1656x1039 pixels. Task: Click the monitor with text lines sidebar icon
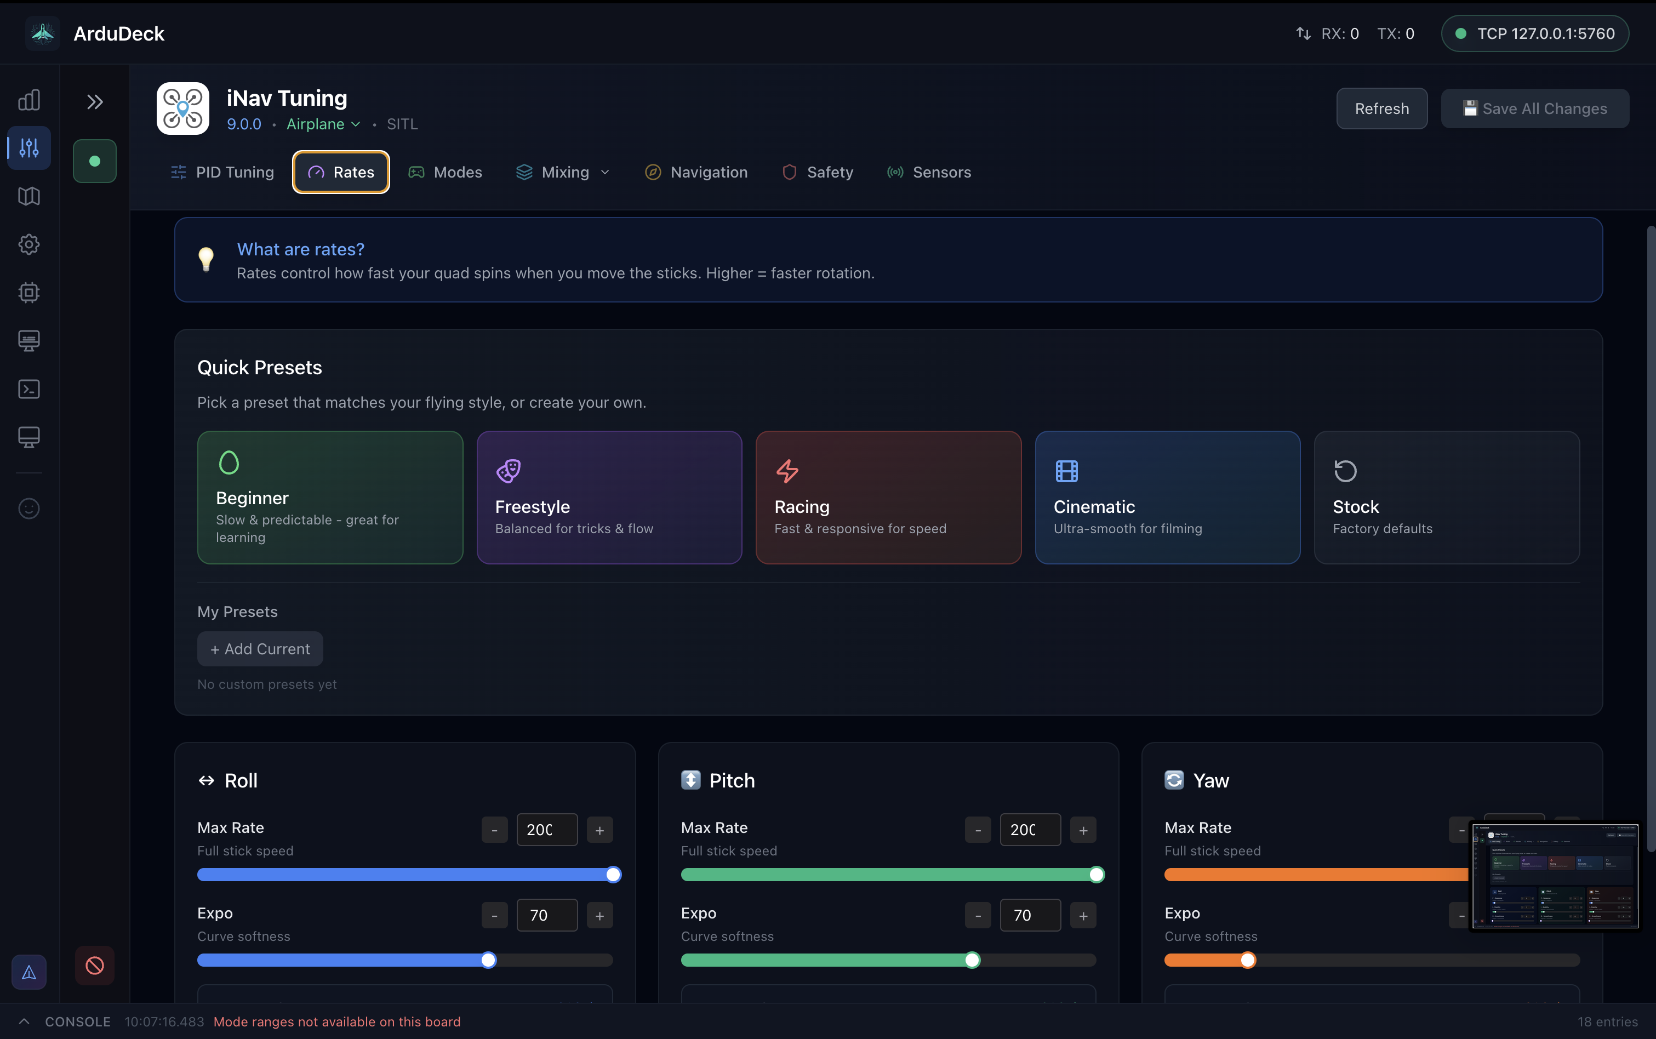coord(29,341)
